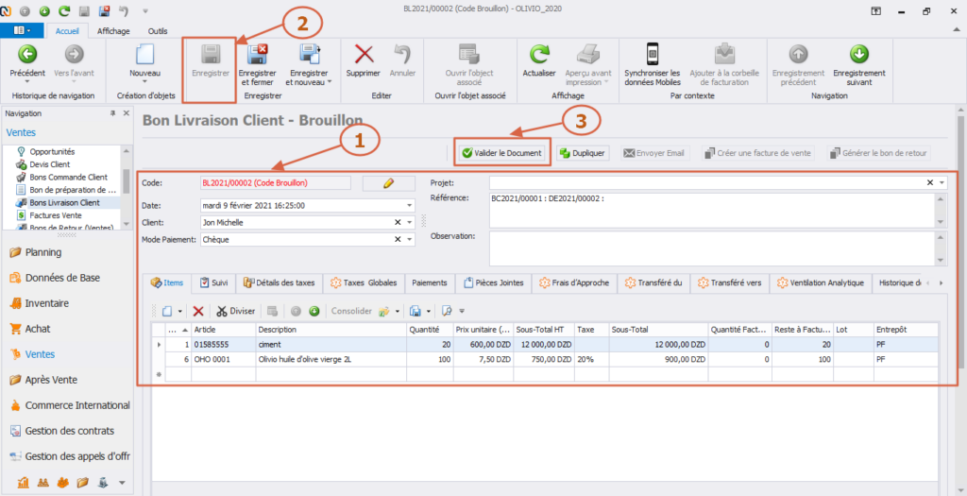967x496 pixels.
Task: Click the pin icon of Navigation panel
Action: pos(113,113)
